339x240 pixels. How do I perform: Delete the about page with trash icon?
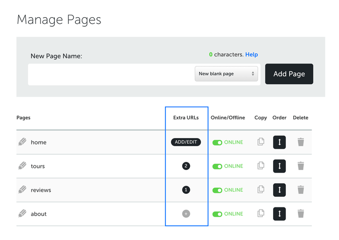point(300,214)
